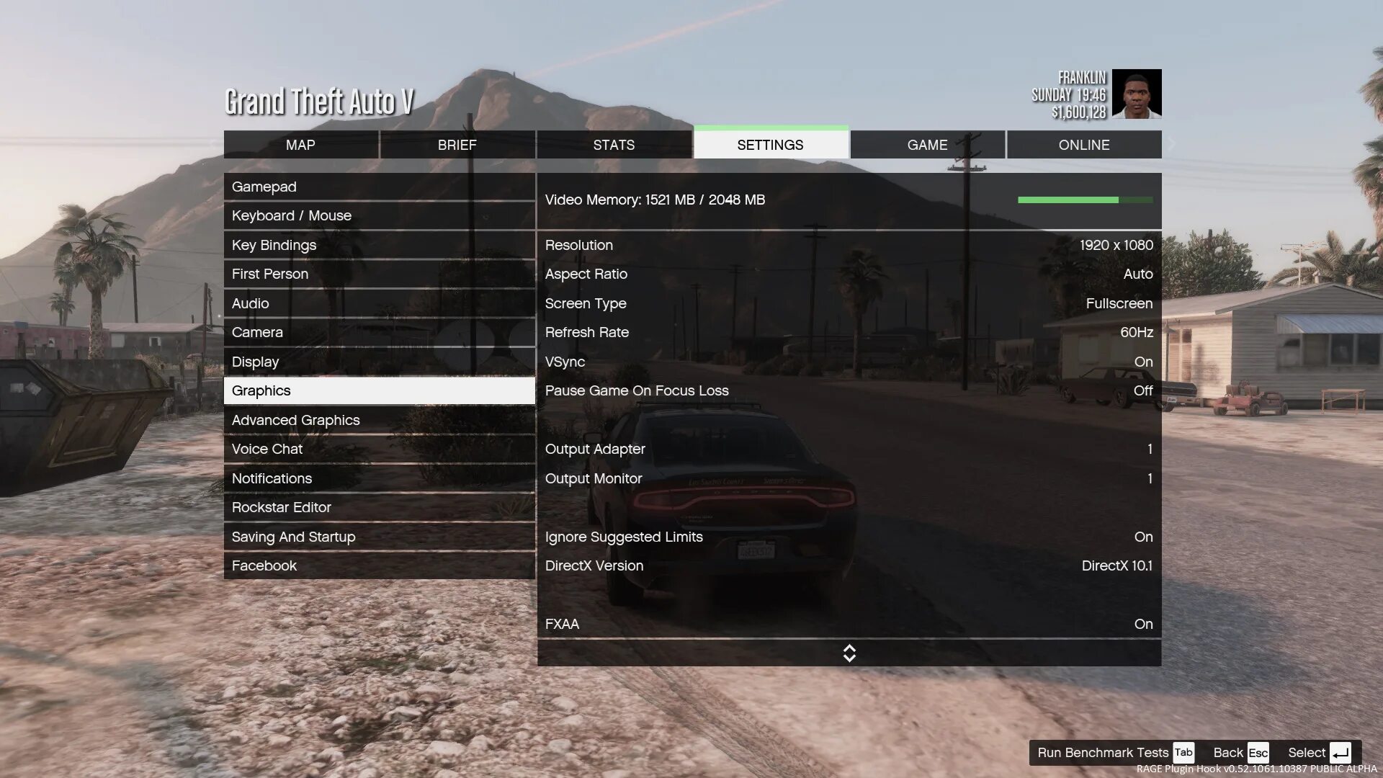Click the MAP tab
1383x778 pixels.
(x=301, y=144)
